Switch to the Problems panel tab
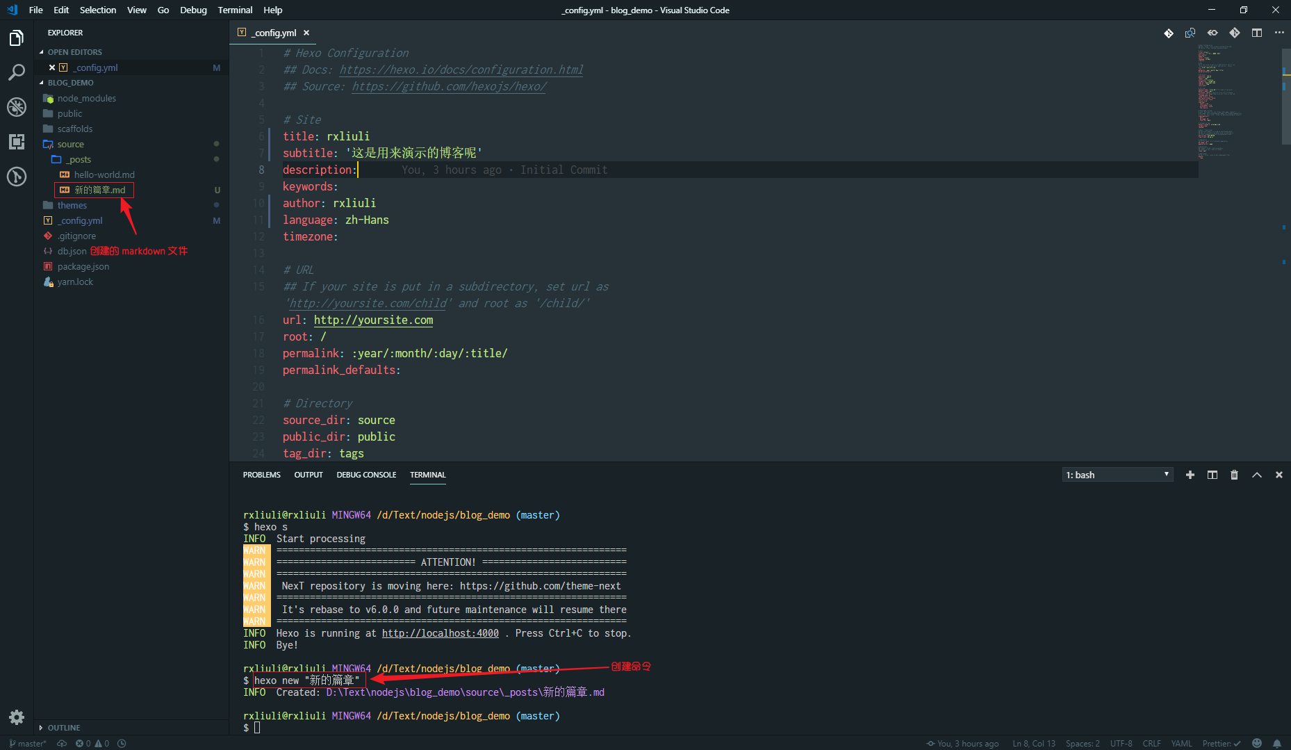 pos(262,475)
